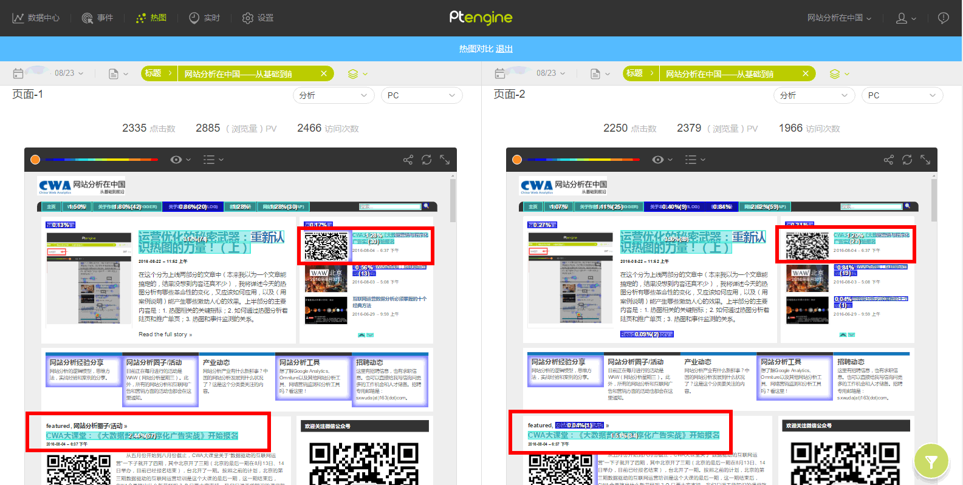Click the share icon in left heatmap toolbar
The image size is (963, 485).
408,160
